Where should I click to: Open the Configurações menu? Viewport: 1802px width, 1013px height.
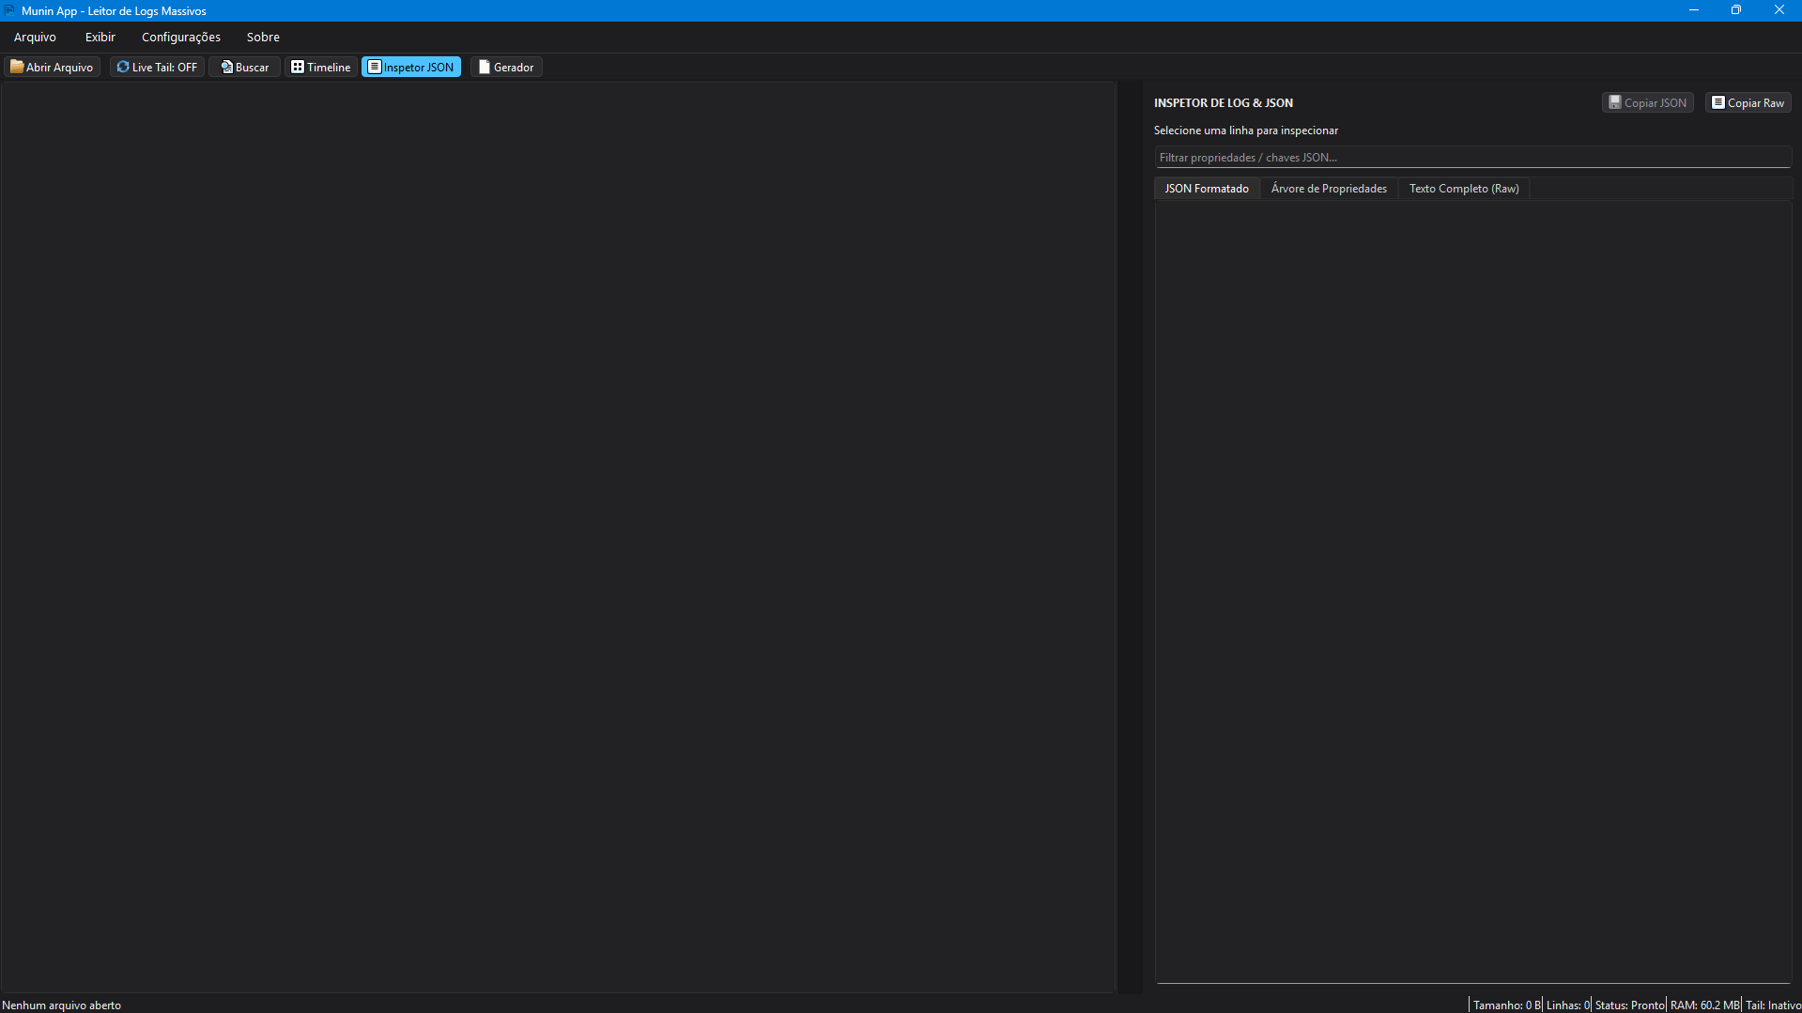pyautogui.click(x=181, y=37)
